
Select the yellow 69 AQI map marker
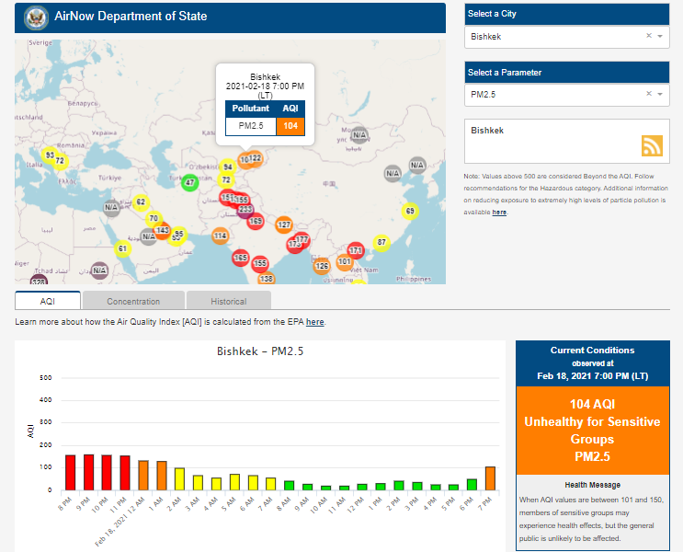coord(410,212)
